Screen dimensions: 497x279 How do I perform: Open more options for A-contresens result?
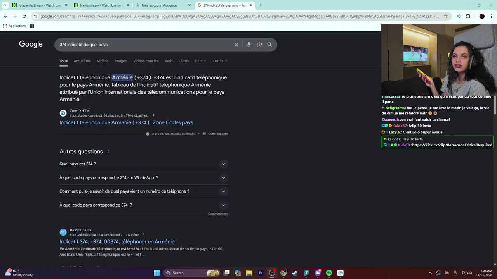click(x=143, y=235)
